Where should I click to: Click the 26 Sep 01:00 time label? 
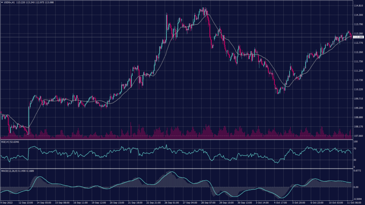click(x=171, y=203)
